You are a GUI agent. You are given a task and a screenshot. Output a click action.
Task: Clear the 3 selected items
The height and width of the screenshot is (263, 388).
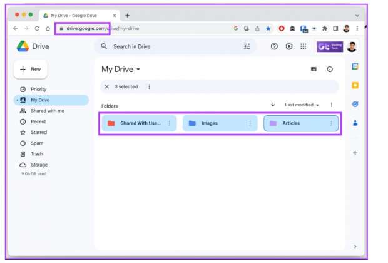tap(107, 87)
